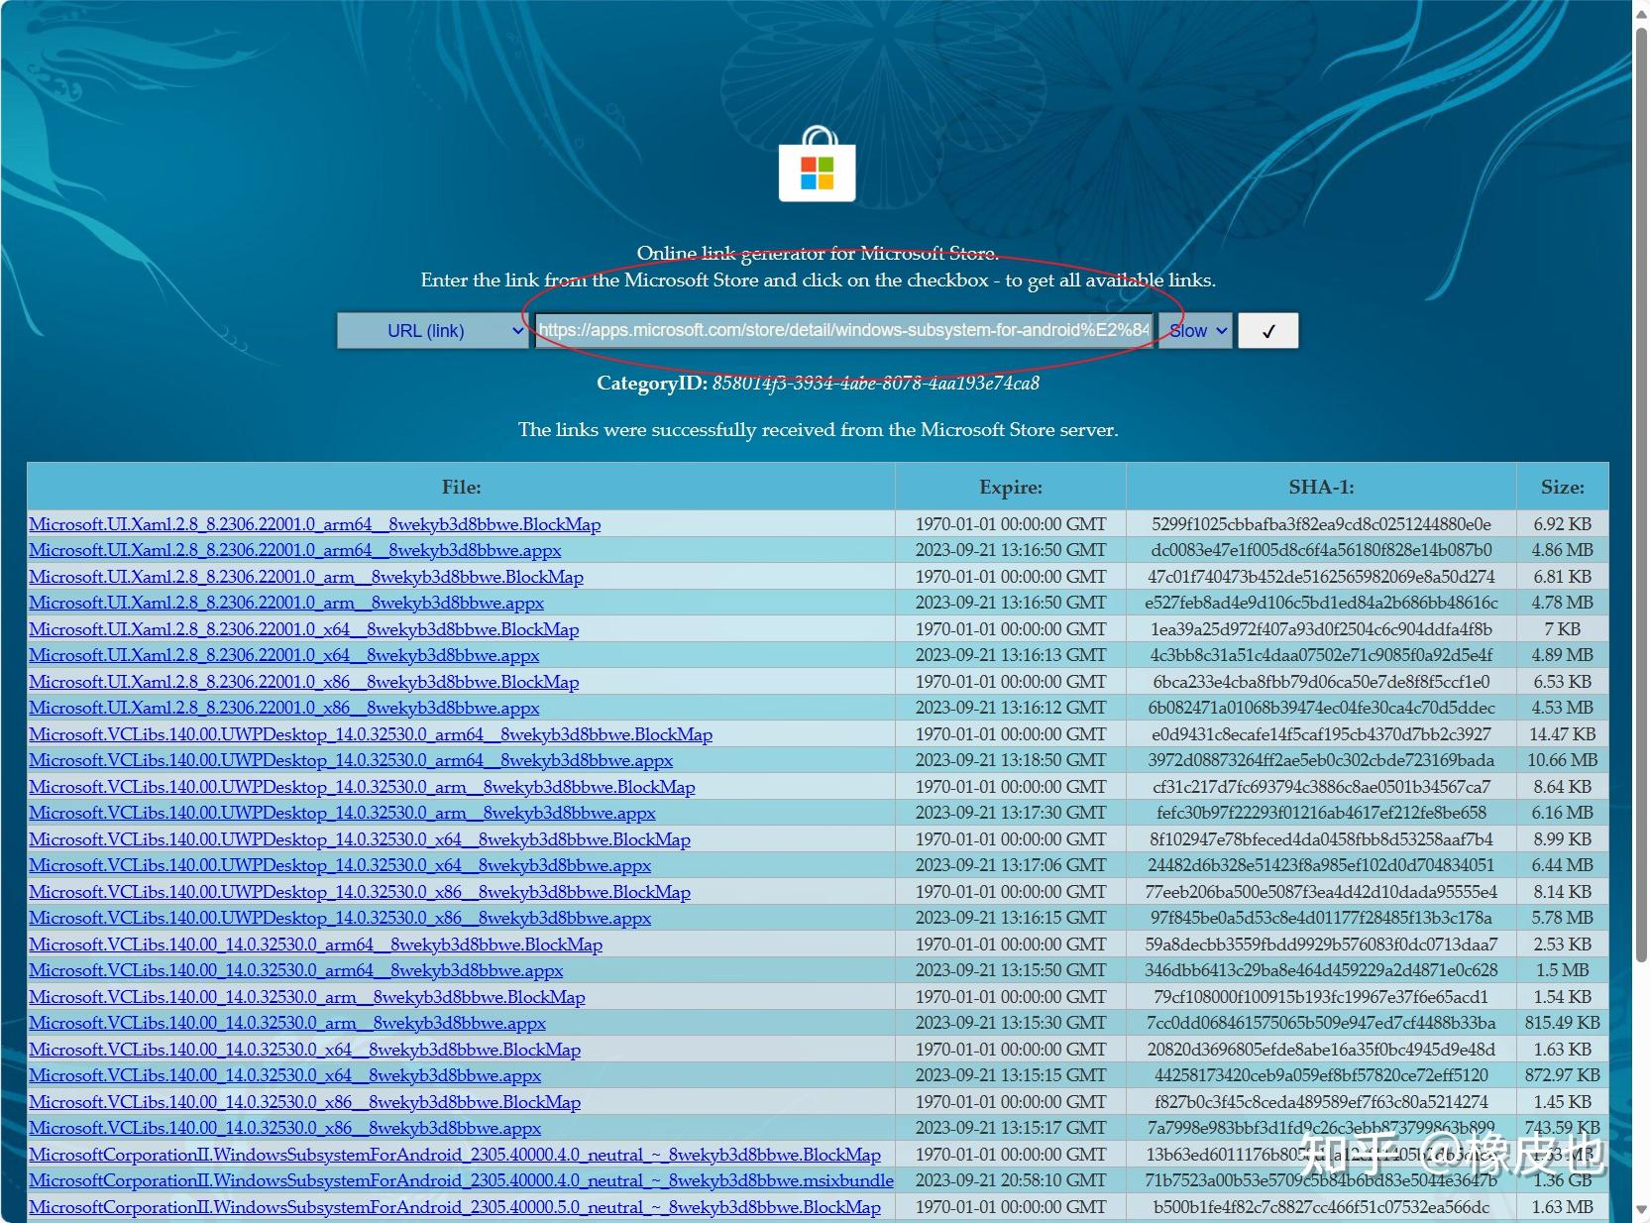Click the 14.47 KB size cell
The image size is (1650, 1223).
point(1563,734)
